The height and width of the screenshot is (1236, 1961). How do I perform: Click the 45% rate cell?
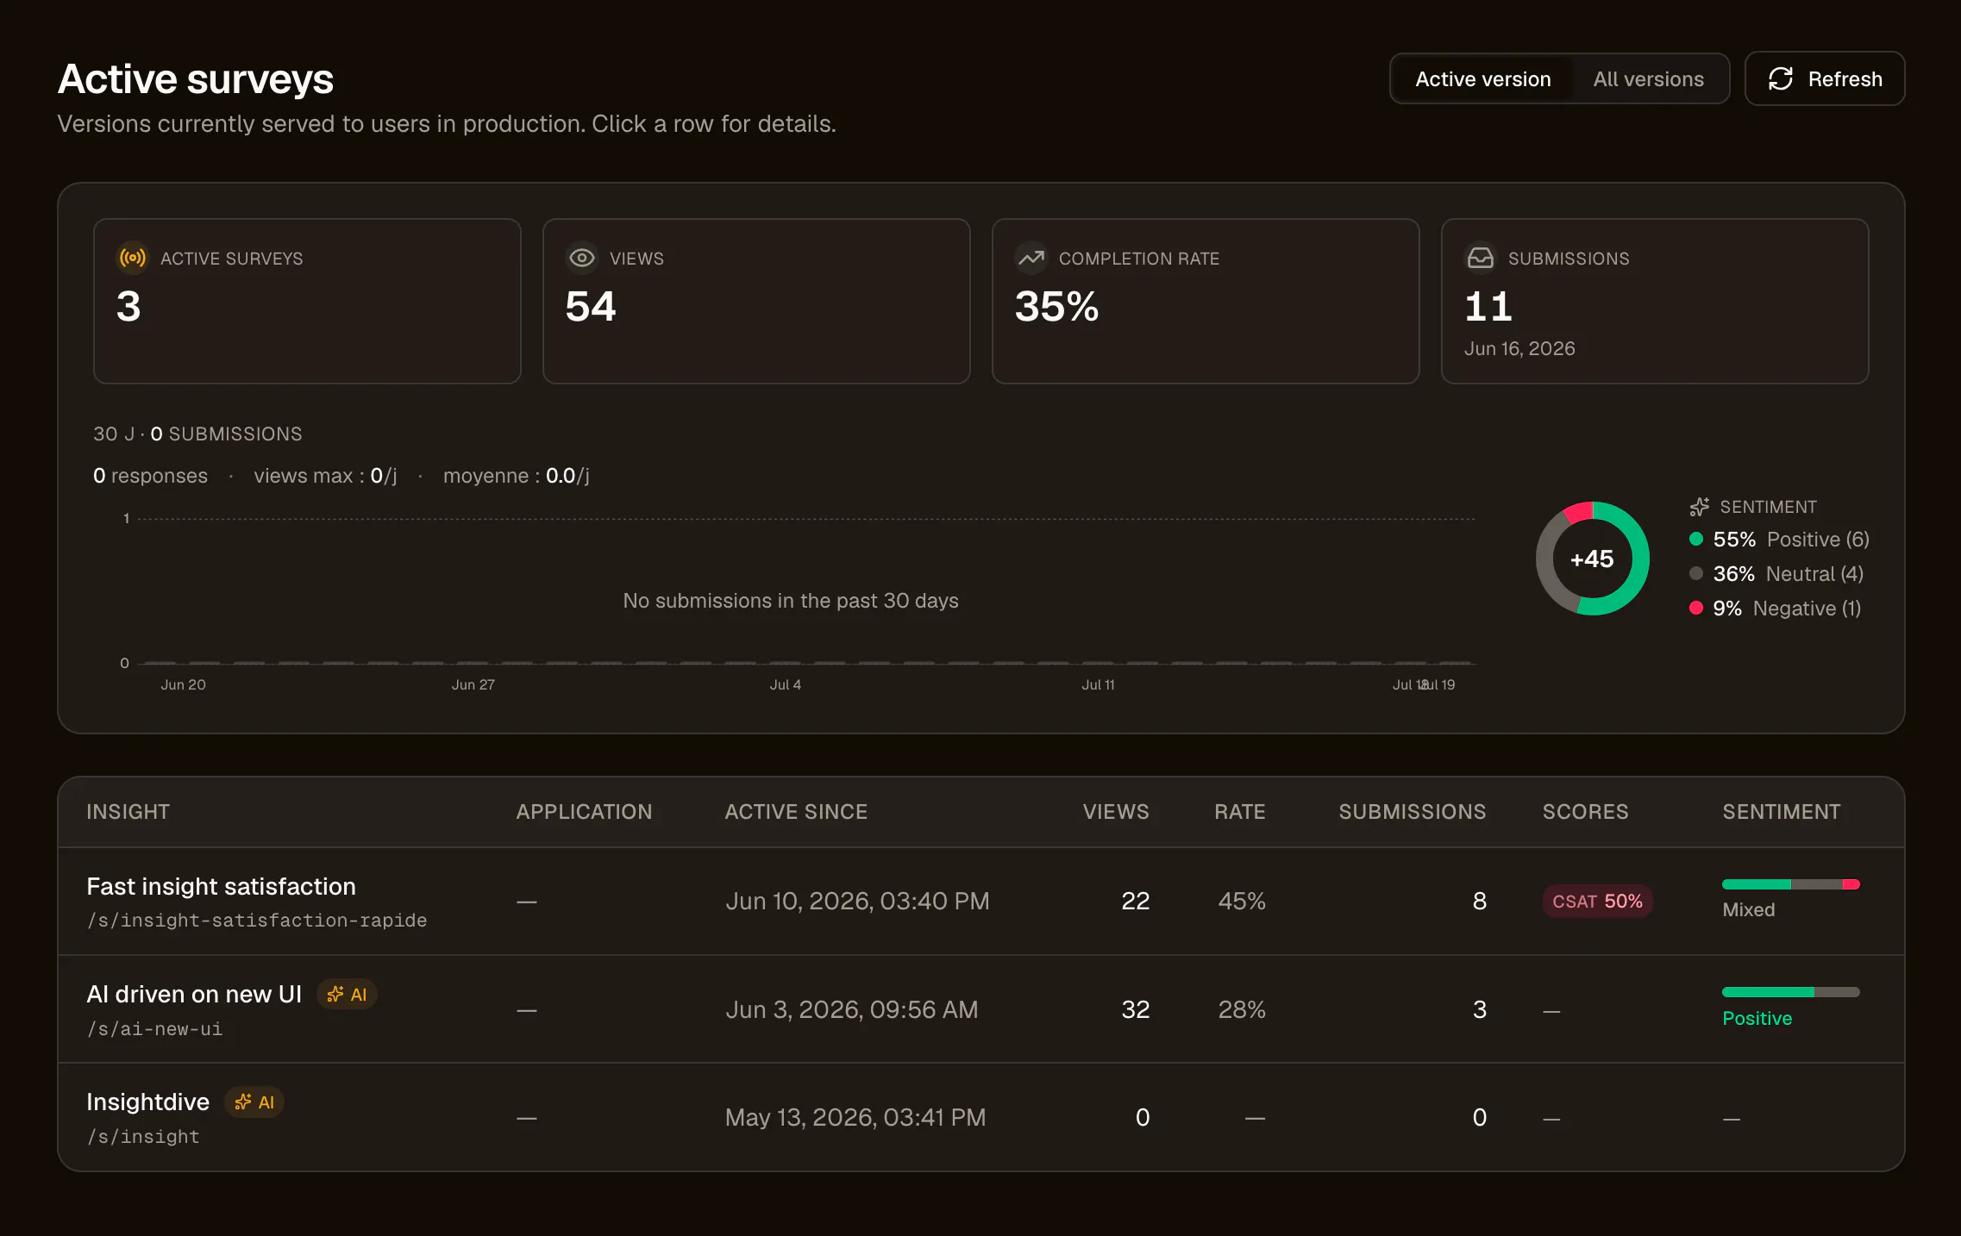click(x=1242, y=902)
